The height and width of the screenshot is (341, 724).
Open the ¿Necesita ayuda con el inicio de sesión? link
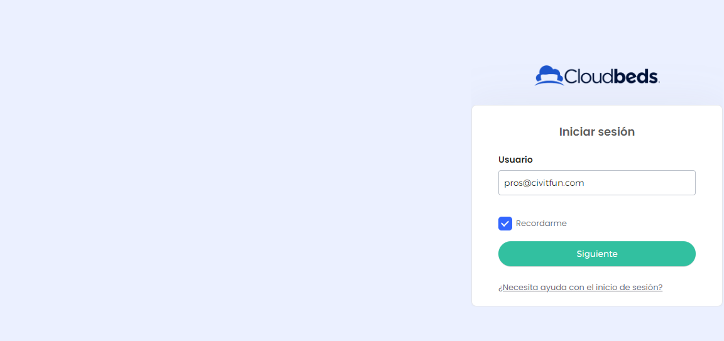581,288
